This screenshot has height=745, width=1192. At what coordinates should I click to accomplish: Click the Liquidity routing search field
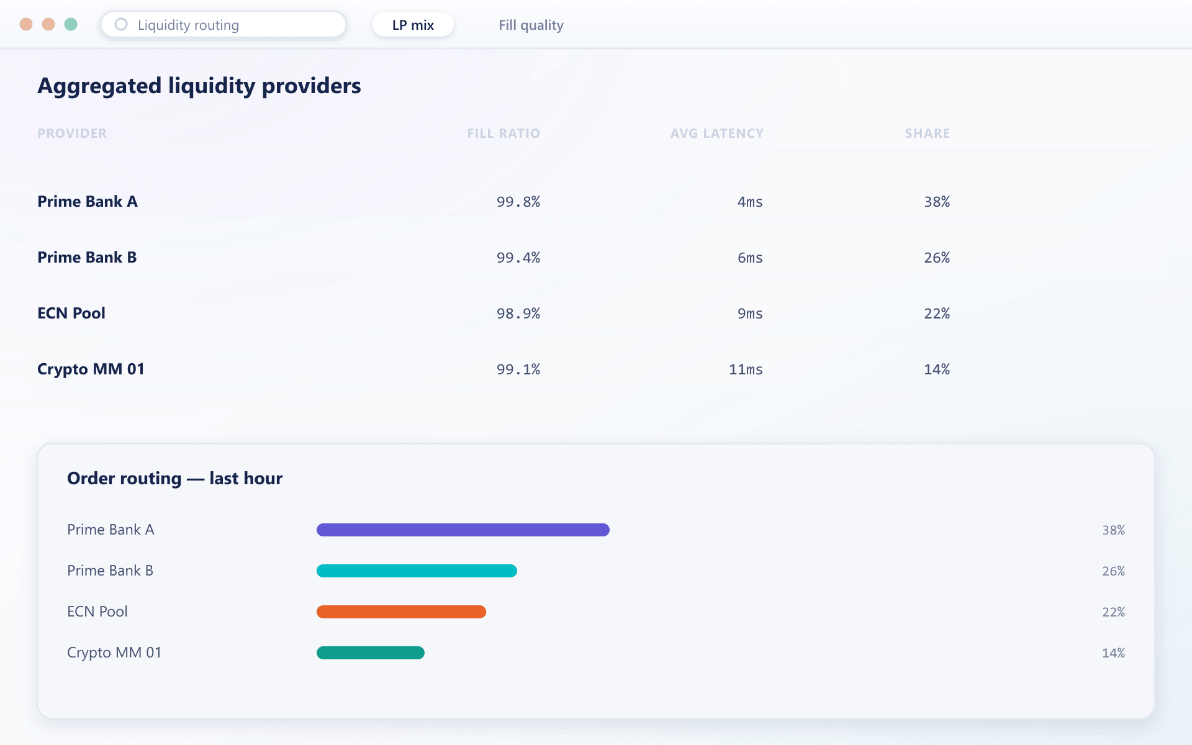point(223,25)
